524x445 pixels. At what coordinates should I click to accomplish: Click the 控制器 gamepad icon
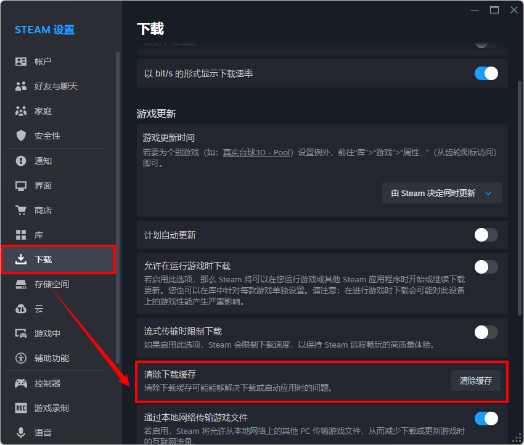21,383
